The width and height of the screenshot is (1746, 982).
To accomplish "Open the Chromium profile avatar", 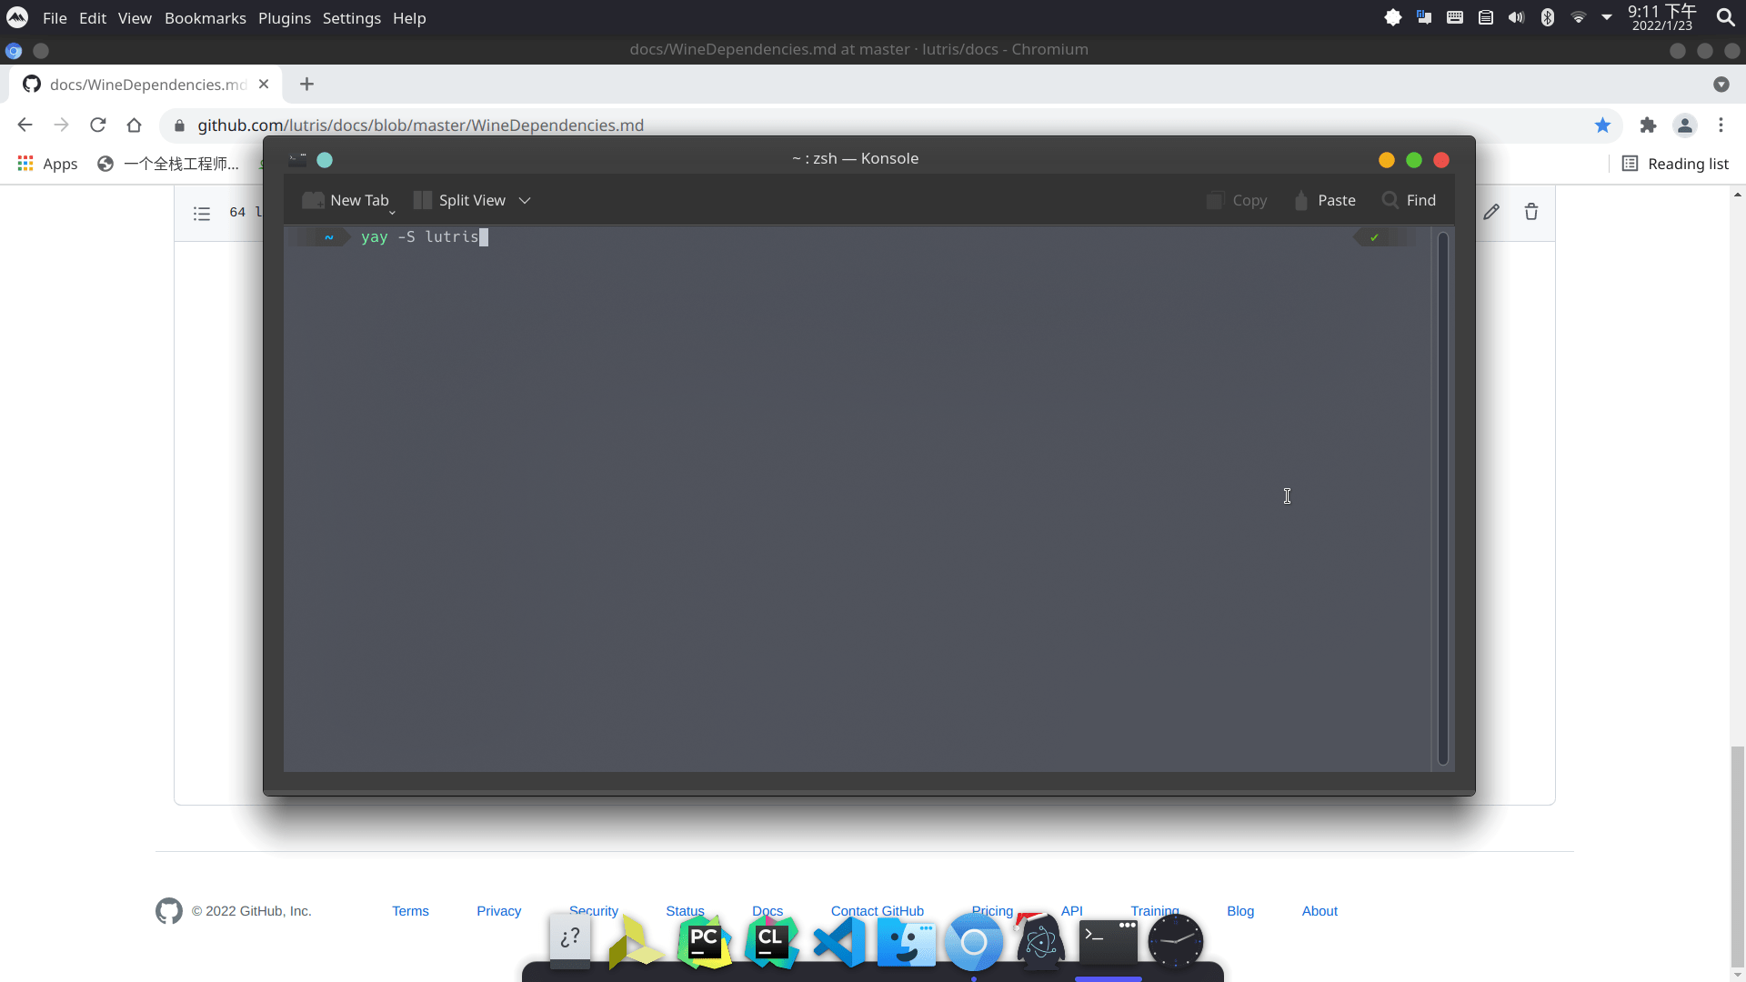I will click(1685, 125).
